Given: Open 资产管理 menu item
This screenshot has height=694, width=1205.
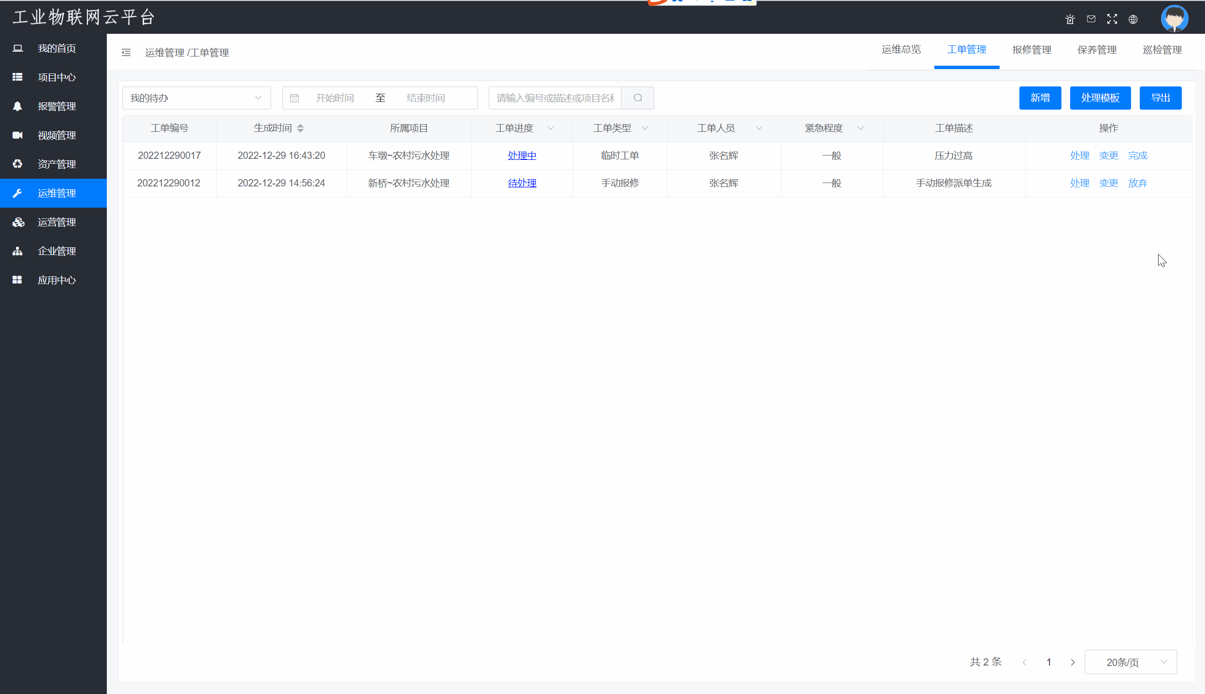Looking at the screenshot, I should [53, 164].
